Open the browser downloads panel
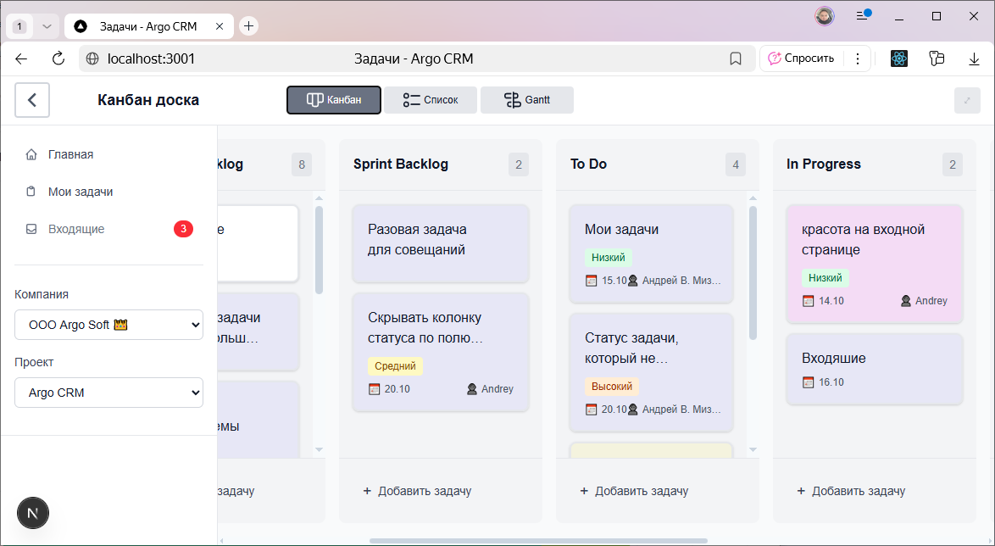The height and width of the screenshot is (546, 995). coord(973,58)
